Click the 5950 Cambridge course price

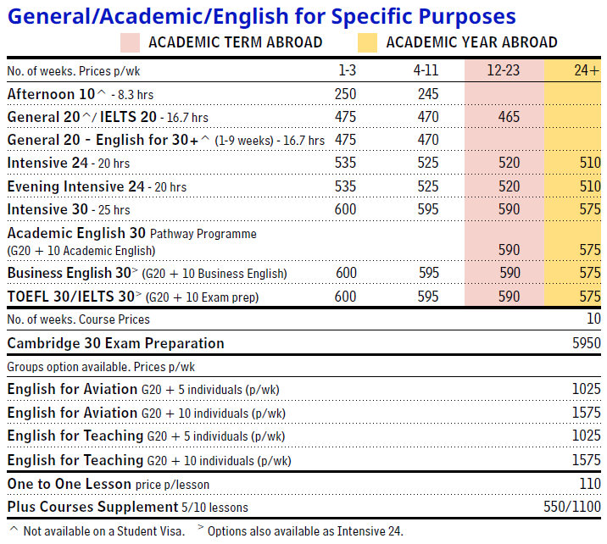pyautogui.click(x=586, y=343)
